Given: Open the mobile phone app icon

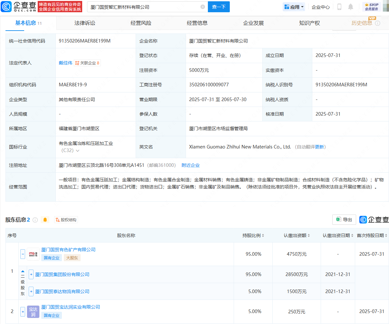Looking at the screenshot, I should [x=339, y=7].
